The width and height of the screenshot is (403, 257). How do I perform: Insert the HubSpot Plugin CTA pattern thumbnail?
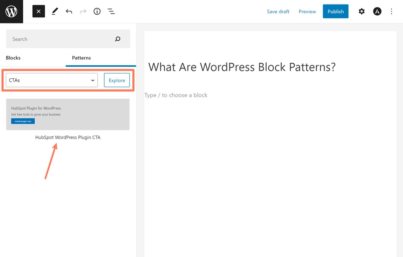68,114
